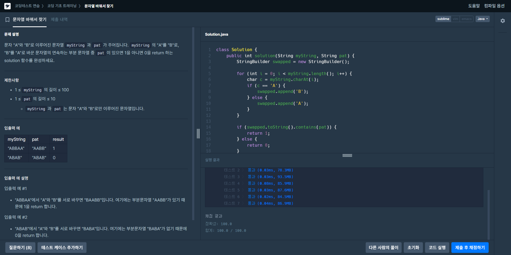511x255 pixels.
Task: Click "AABB" pat cell in table
Action: (x=39, y=148)
